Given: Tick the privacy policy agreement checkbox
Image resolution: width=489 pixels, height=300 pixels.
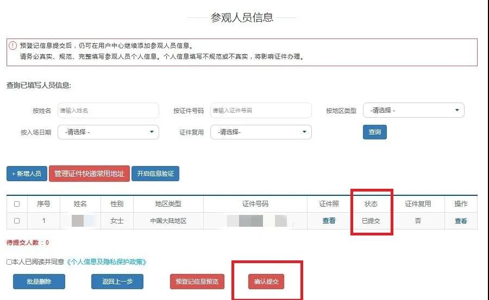Looking at the screenshot, I should click(9, 262).
